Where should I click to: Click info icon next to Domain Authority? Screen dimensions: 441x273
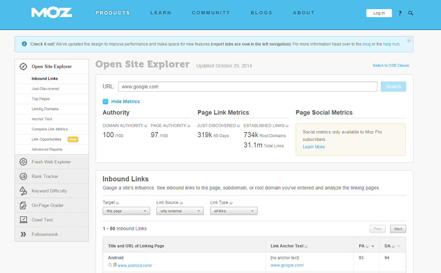click(146, 126)
